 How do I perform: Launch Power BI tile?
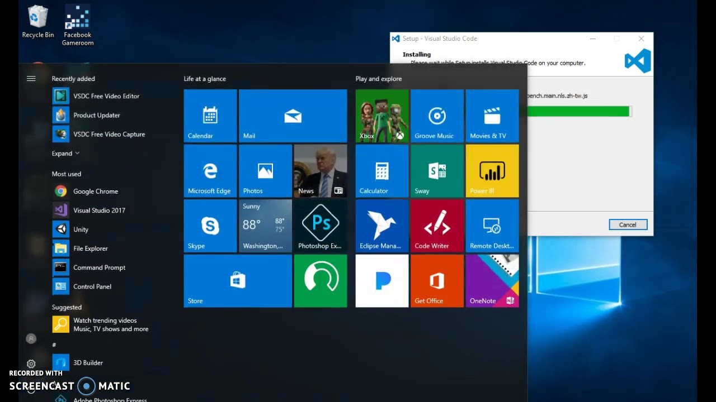tap(492, 171)
